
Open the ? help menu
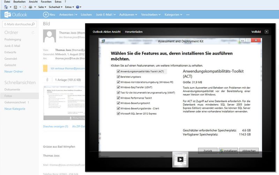[x=65, y=2]
